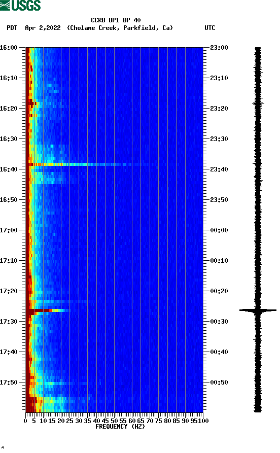Click the broadband event streak near 16:38
This screenshot has height=453, width=280.
click(80, 164)
